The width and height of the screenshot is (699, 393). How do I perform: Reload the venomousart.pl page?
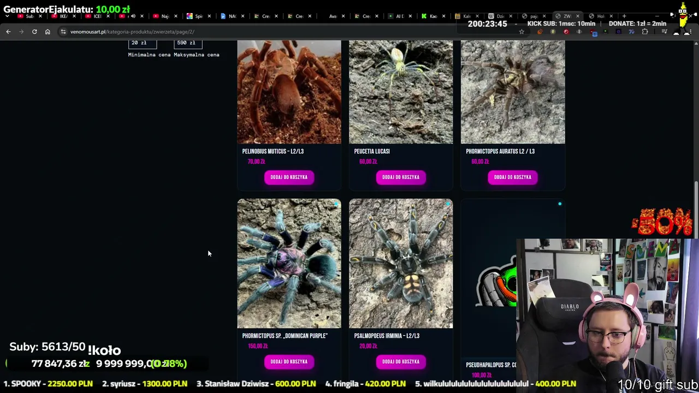[34, 32]
